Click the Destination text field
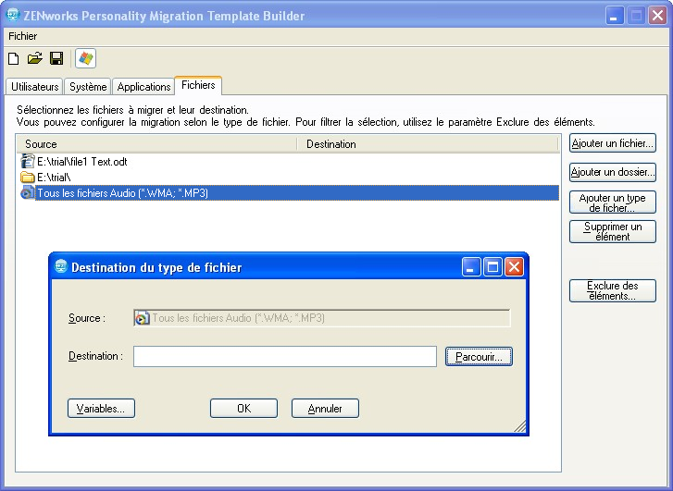This screenshot has height=491, width=673. click(284, 356)
